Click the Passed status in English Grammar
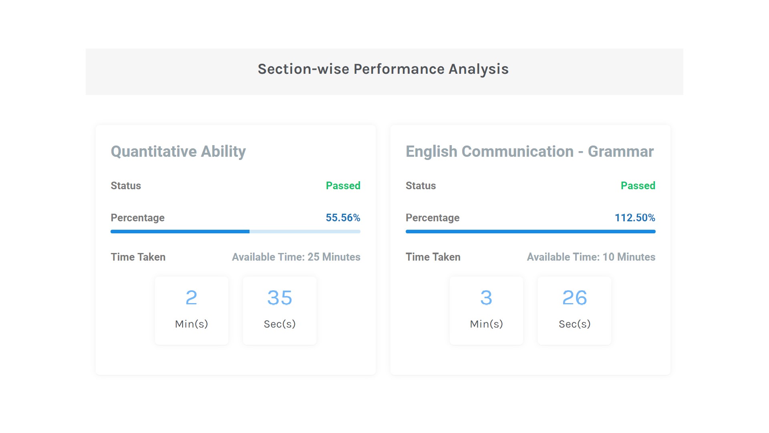769x433 pixels. pos(638,186)
